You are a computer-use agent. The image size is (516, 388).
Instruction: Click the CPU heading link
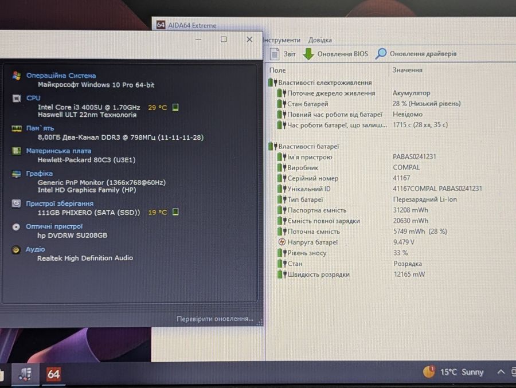coord(33,98)
